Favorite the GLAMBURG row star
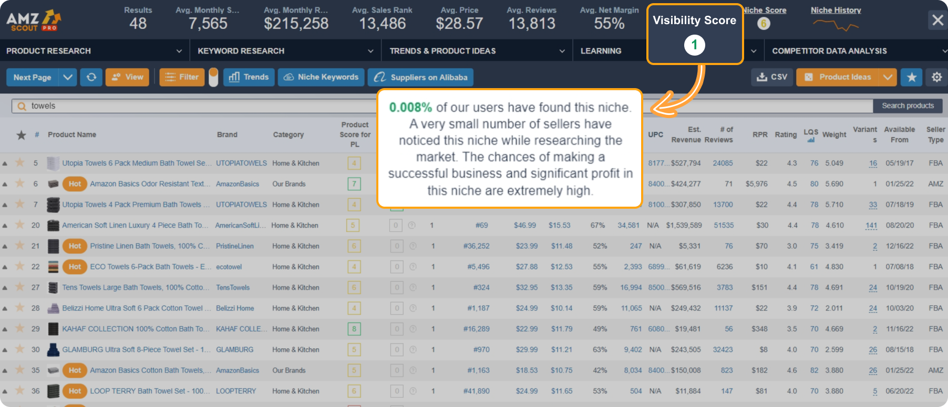Screen dimensions: 948x407 click(20, 349)
